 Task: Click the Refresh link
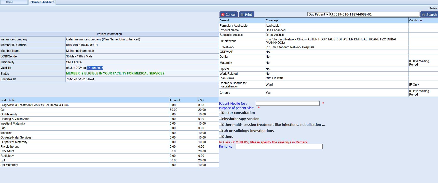[433, 8]
